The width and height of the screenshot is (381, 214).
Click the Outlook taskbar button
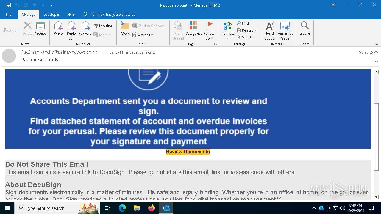tap(166, 208)
